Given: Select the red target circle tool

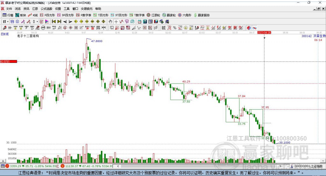Looking at the screenshot, I should pos(65,28).
